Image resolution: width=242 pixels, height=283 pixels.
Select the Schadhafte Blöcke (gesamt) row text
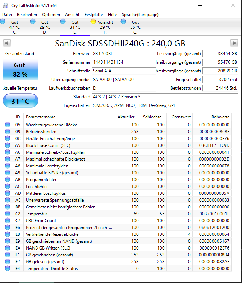(x=52, y=173)
